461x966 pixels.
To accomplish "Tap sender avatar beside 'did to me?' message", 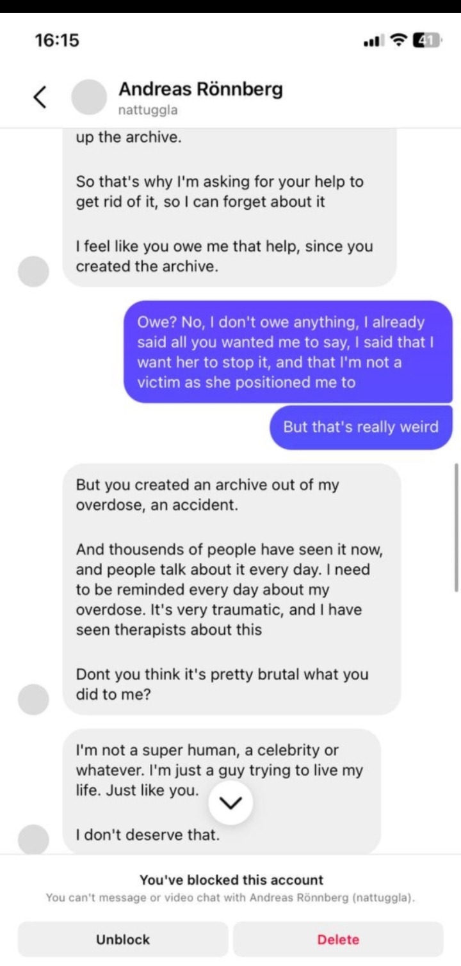I will [x=33, y=699].
